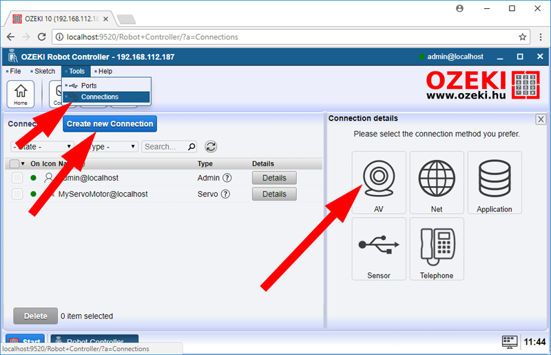Open help for Admin type

[x=227, y=178]
